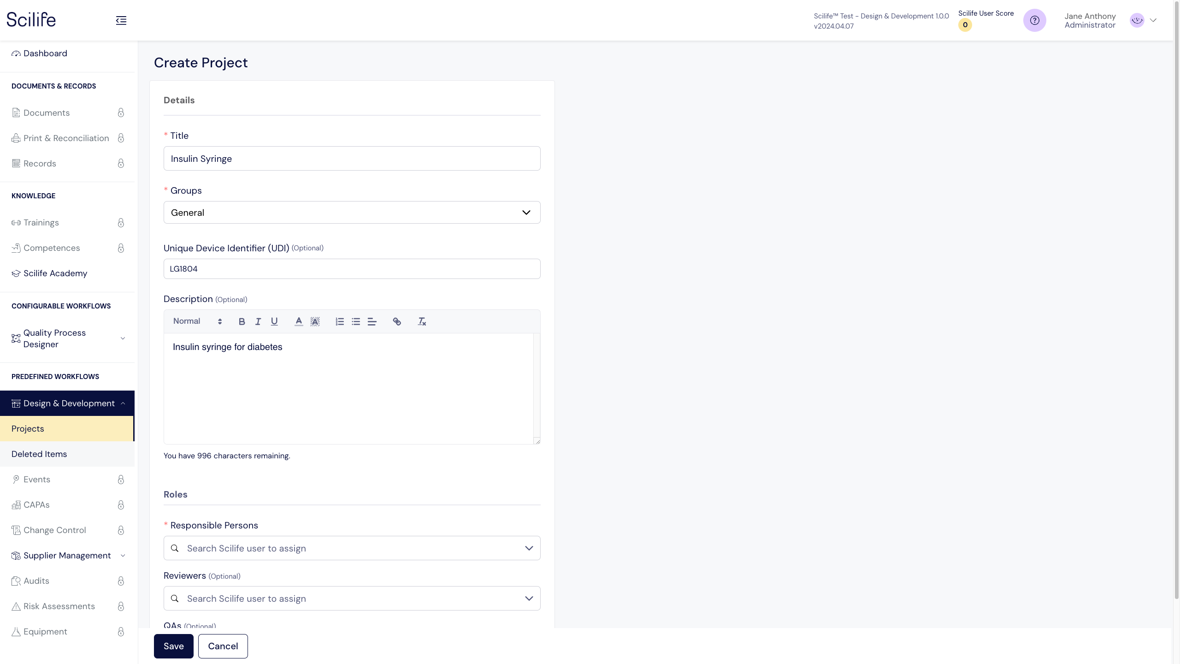The width and height of the screenshot is (1180, 664).
Task: Insert a numbered list
Action: 340,321
